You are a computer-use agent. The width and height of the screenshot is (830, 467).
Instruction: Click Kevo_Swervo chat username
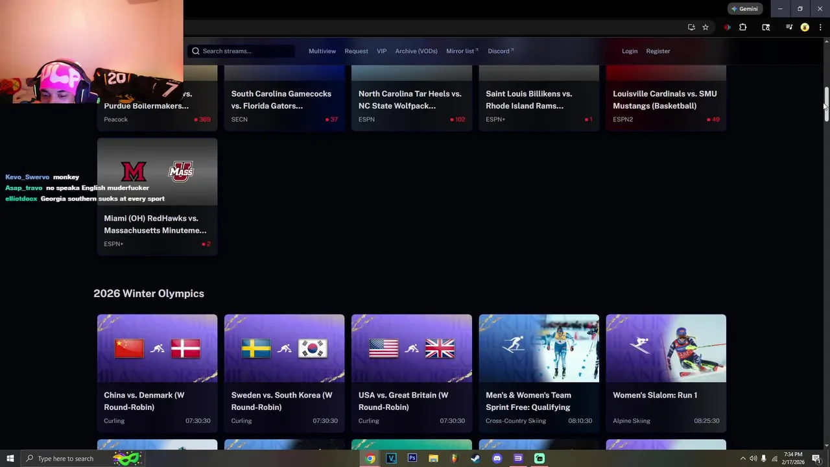click(x=27, y=177)
